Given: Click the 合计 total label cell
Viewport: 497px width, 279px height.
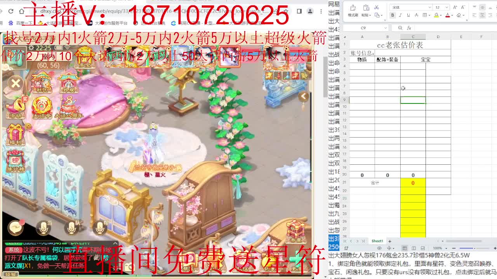Looking at the screenshot, I should [x=375, y=183].
